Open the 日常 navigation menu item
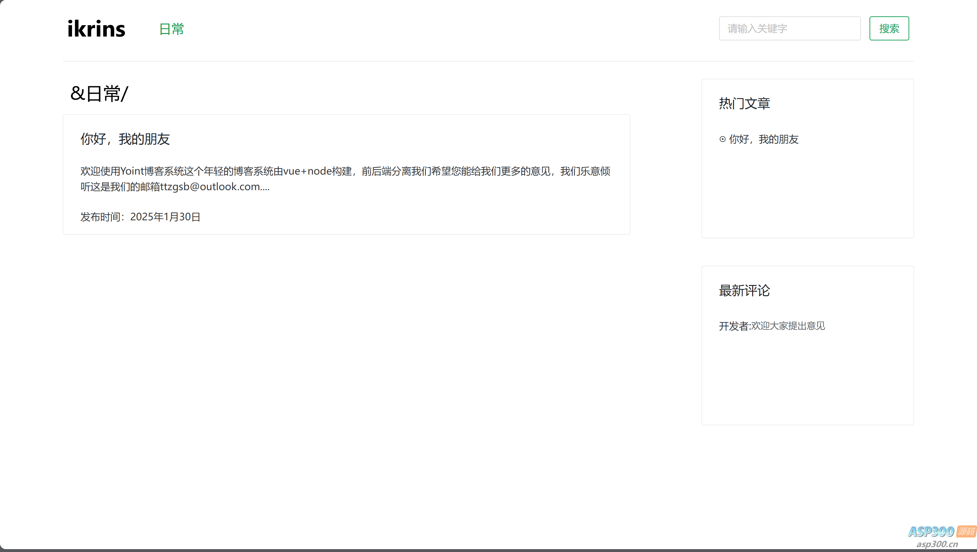Image resolution: width=977 pixels, height=552 pixels. (x=171, y=29)
